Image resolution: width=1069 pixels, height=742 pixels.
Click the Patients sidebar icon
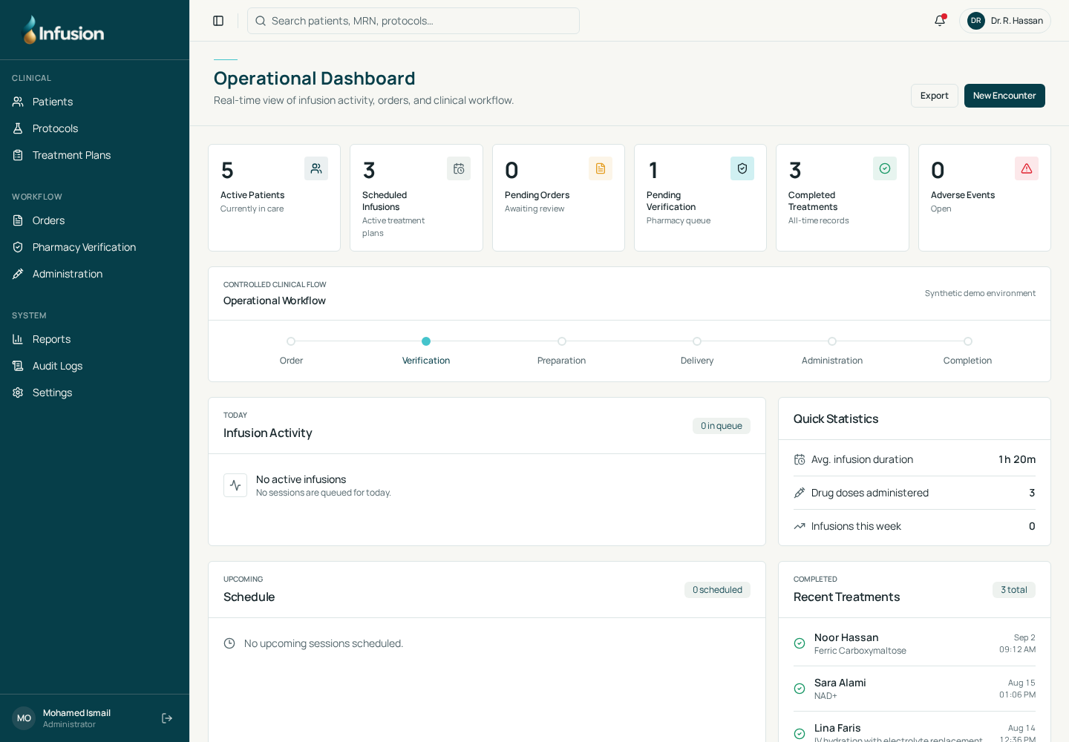click(x=18, y=102)
